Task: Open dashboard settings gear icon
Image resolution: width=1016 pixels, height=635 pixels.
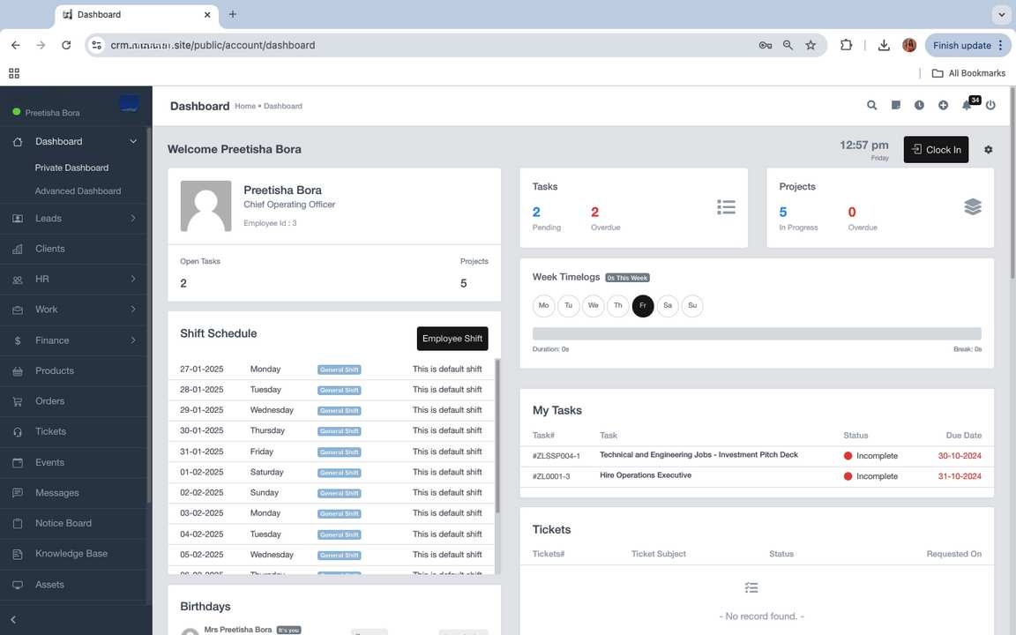Action: click(x=988, y=150)
